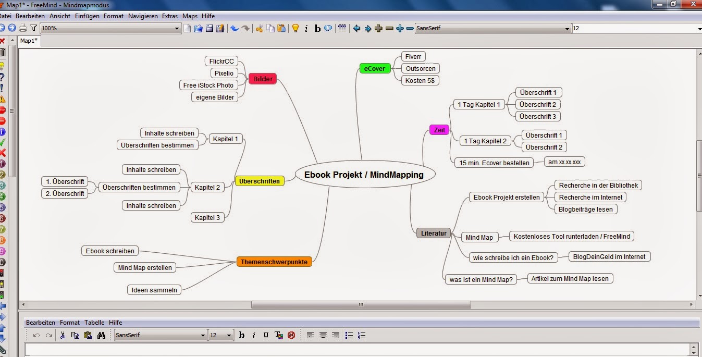702x357 pixels.
Task: Click the Save As icon
Action: (x=220, y=28)
